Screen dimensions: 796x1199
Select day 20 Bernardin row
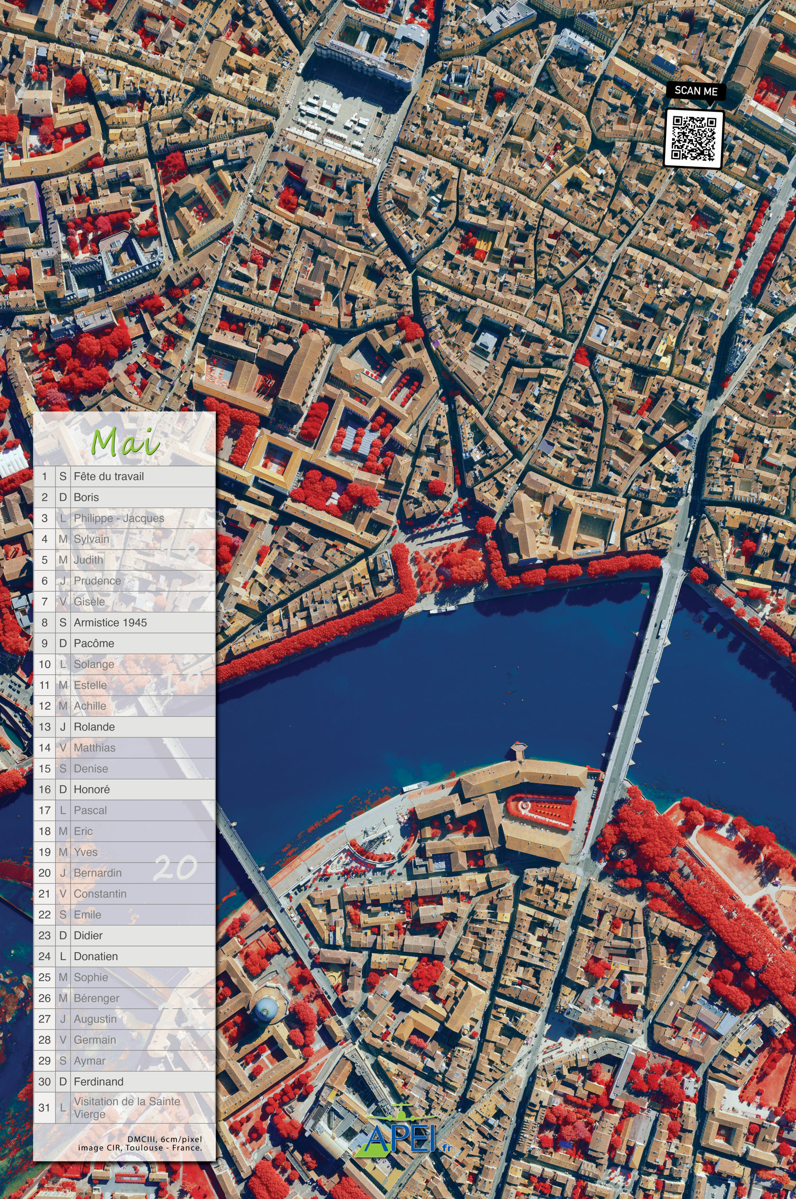pyautogui.click(x=124, y=873)
